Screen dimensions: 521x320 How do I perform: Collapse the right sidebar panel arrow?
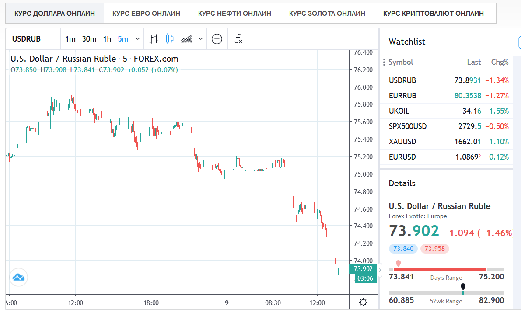(x=380, y=270)
